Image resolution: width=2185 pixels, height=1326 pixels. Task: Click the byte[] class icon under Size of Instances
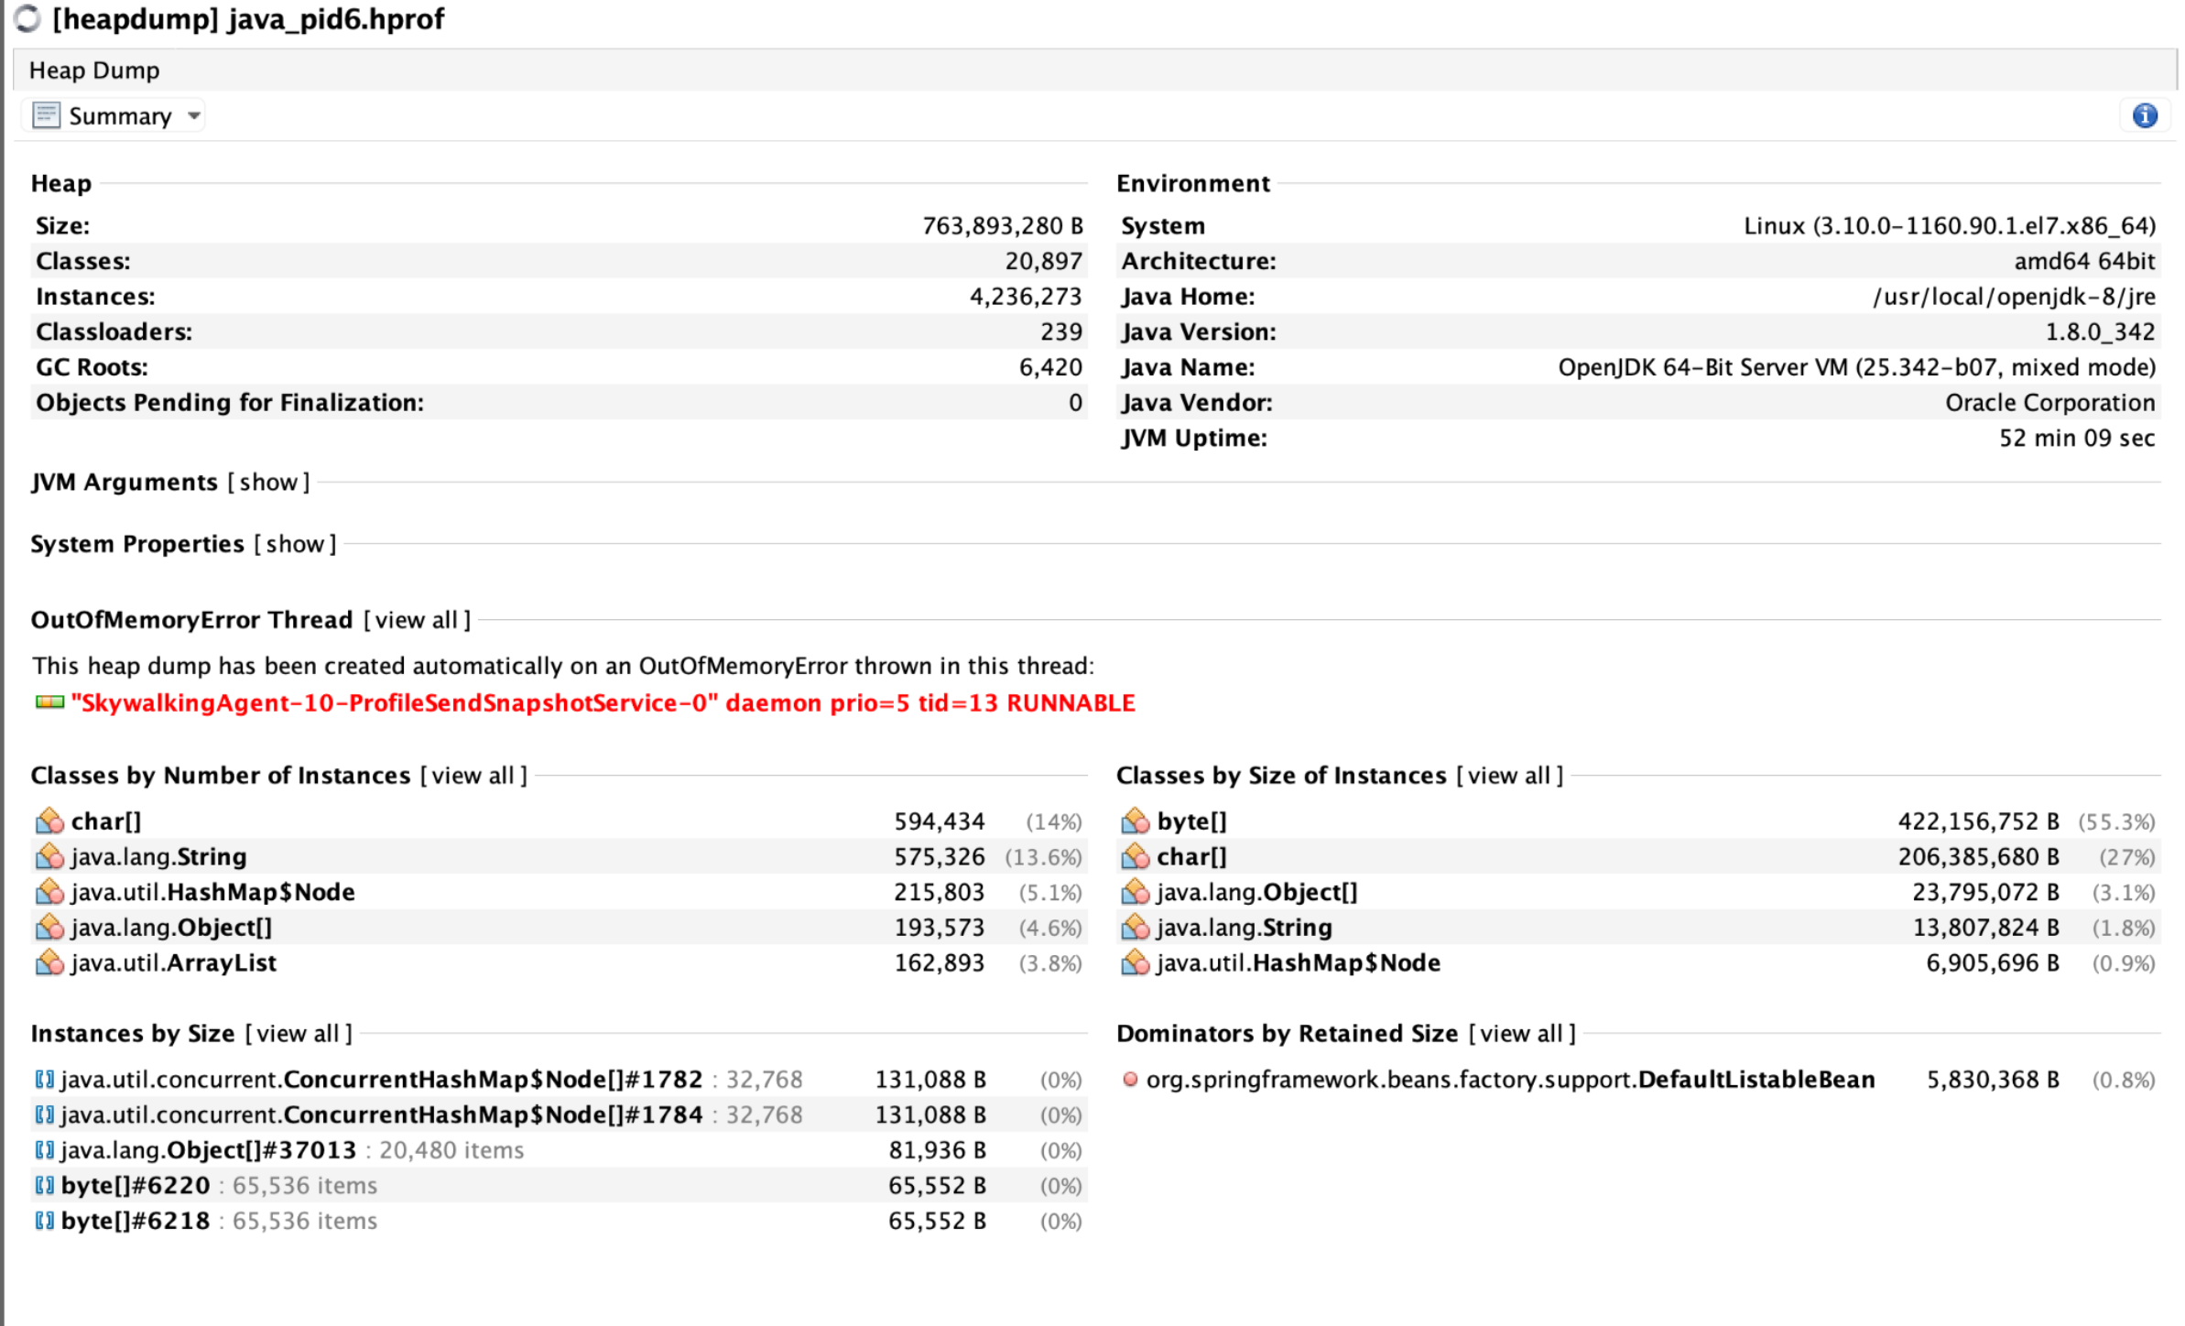(1135, 821)
